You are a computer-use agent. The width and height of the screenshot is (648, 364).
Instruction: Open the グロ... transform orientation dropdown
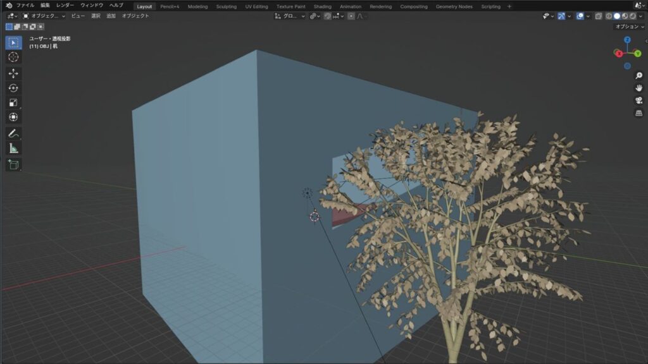290,16
